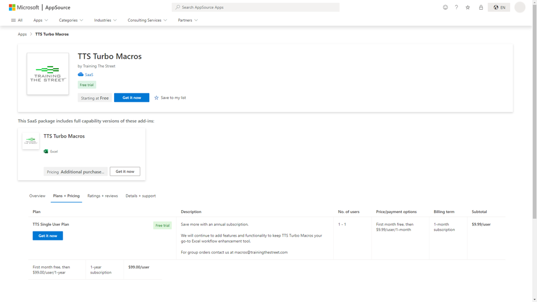Go to Apps breadcrumb link
Screen dimensions: 537x302
point(22,34)
